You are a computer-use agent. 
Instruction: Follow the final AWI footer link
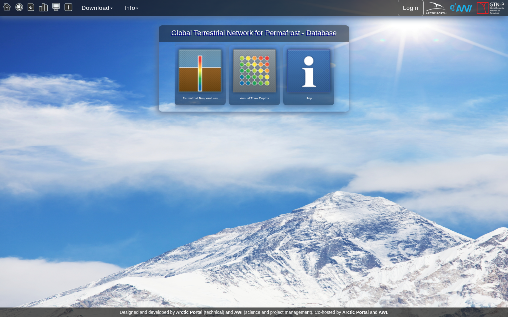(x=383, y=312)
